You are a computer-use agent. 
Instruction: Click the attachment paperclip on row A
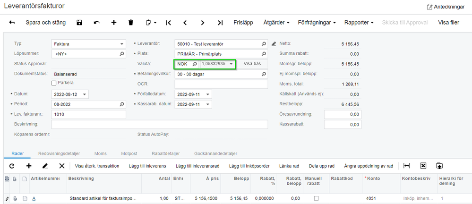15,198
